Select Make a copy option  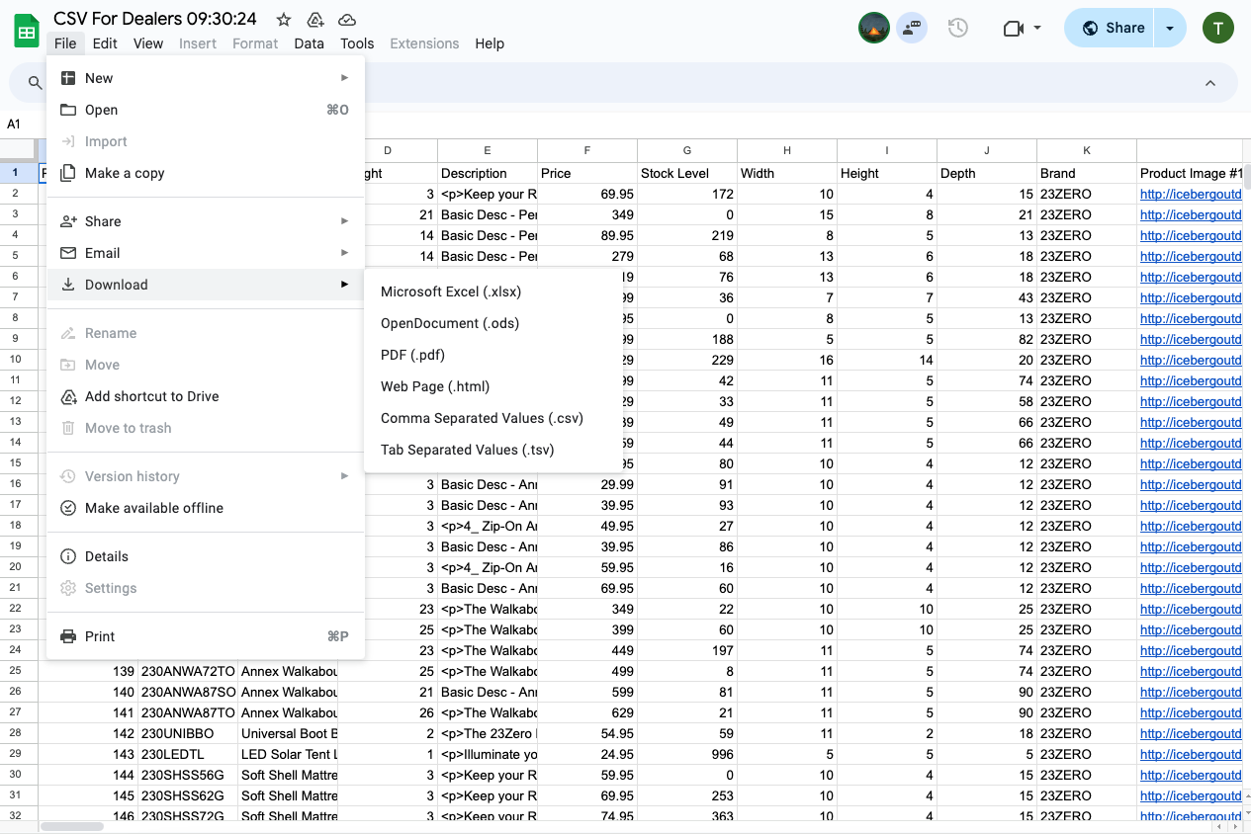125,173
